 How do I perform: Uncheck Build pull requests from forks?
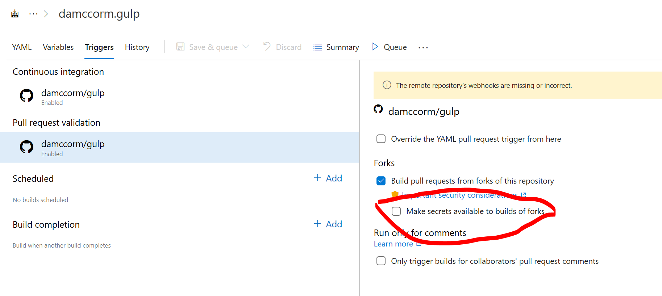pos(381,181)
